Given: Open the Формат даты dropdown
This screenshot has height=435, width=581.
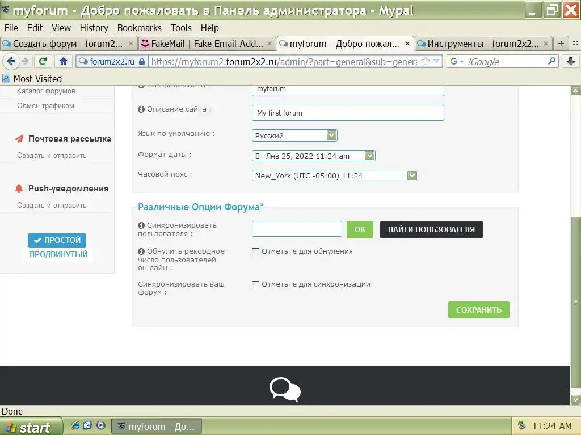Looking at the screenshot, I should point(313,156).
